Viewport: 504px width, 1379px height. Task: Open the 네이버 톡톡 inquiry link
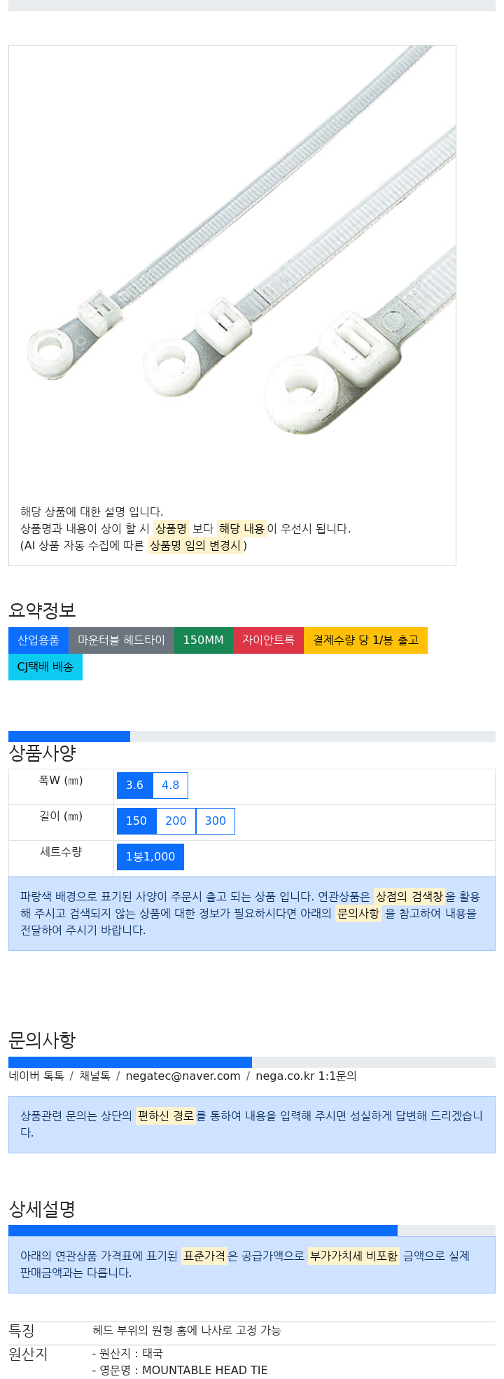coord(36,1076)
